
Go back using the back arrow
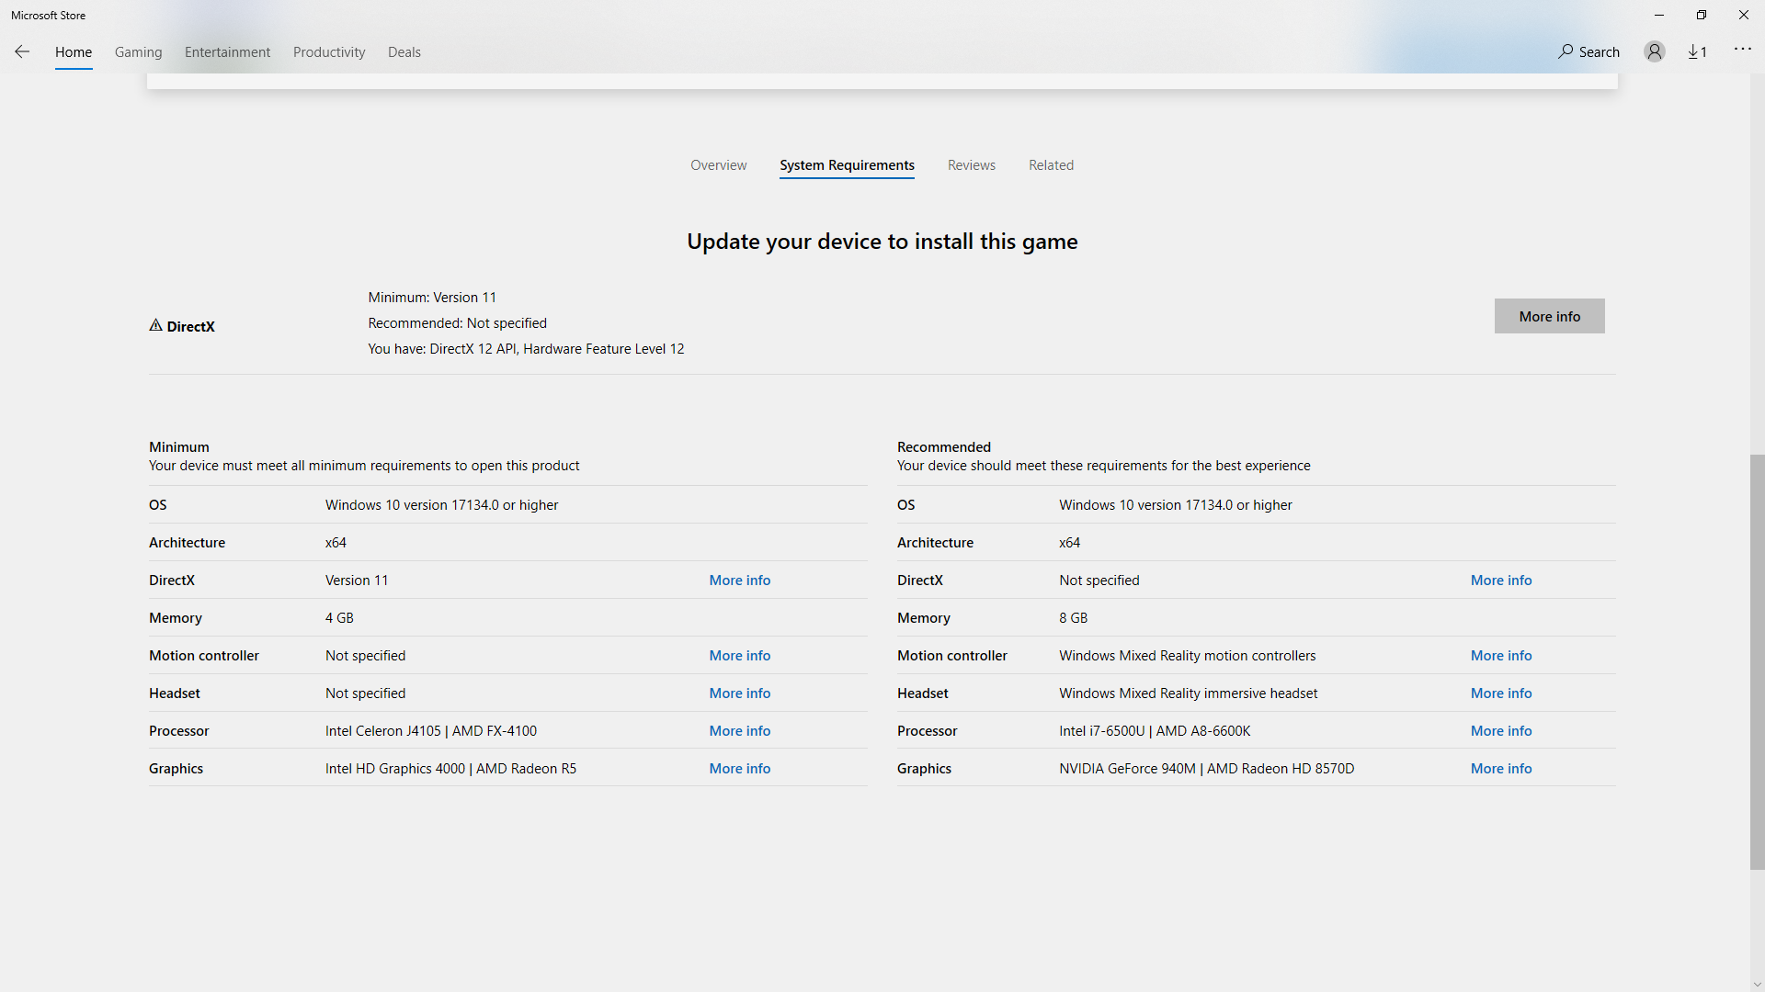22,51
